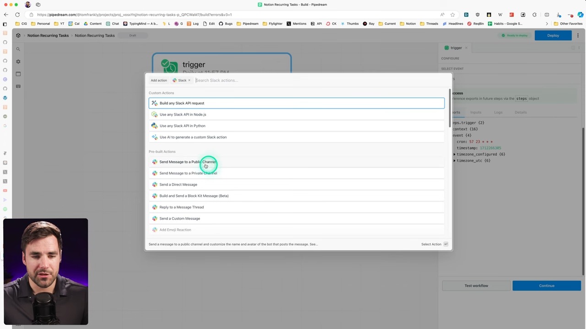
Task: Remove the Slack filter chip
Action: pos(189,80)
